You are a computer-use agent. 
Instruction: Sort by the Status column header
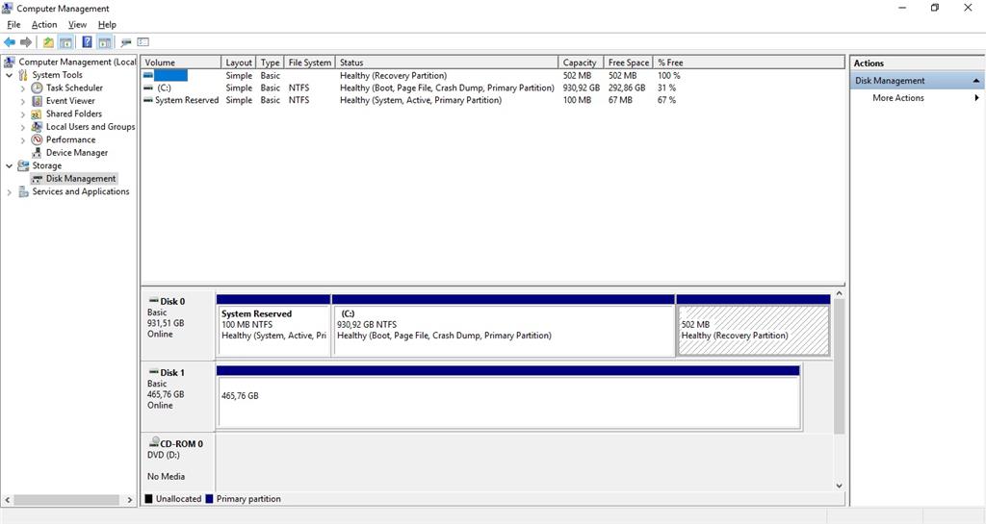[x=447, y=62]
